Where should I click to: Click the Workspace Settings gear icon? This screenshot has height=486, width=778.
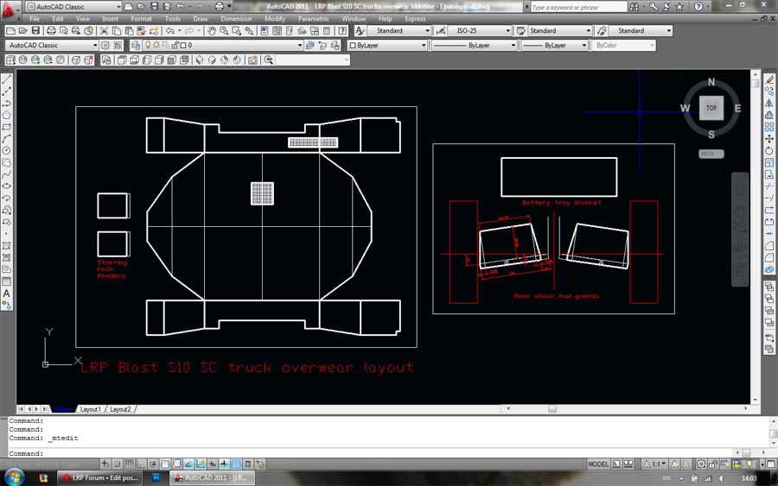click(x=105, y=45)
